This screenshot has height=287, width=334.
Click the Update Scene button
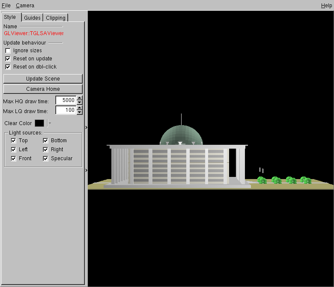43,79
